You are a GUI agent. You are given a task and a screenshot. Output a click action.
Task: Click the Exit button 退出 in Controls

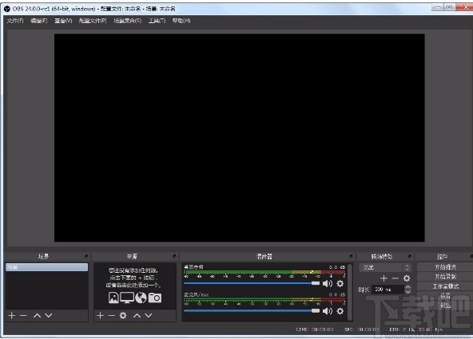pyautogui.click(x=445, y=305)
